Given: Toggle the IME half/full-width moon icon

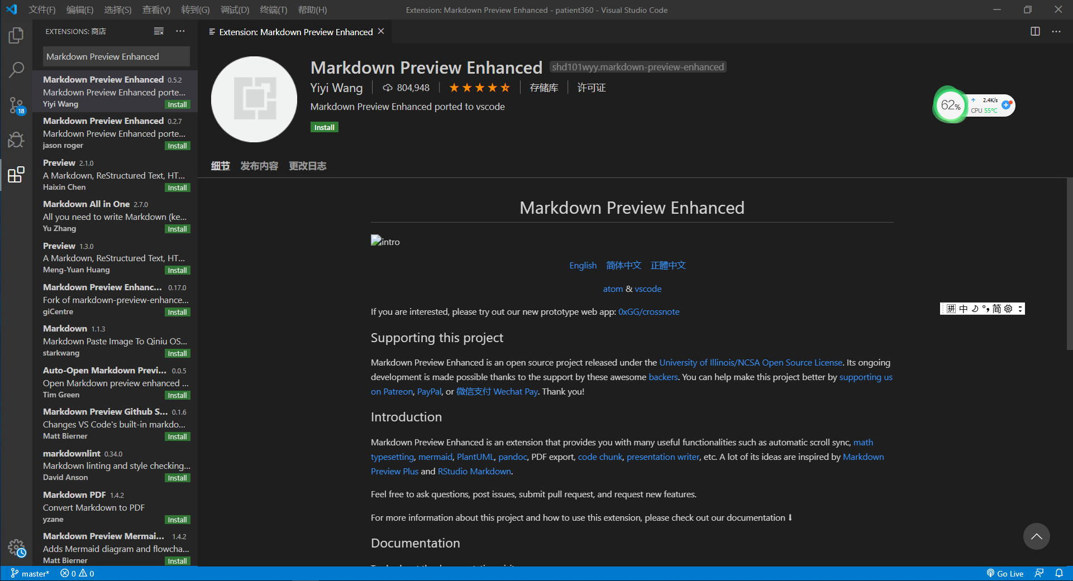Looking at the screenshot, I should (975, 309).
